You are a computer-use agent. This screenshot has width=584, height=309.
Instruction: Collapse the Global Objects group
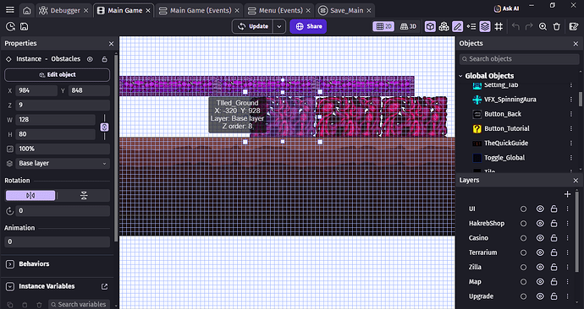point(460,76)
